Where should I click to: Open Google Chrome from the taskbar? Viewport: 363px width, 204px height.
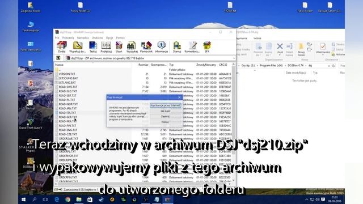(x=67, y=199)
